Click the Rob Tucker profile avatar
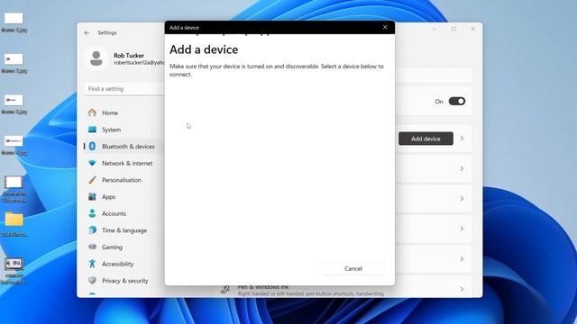 coord(96,58)
